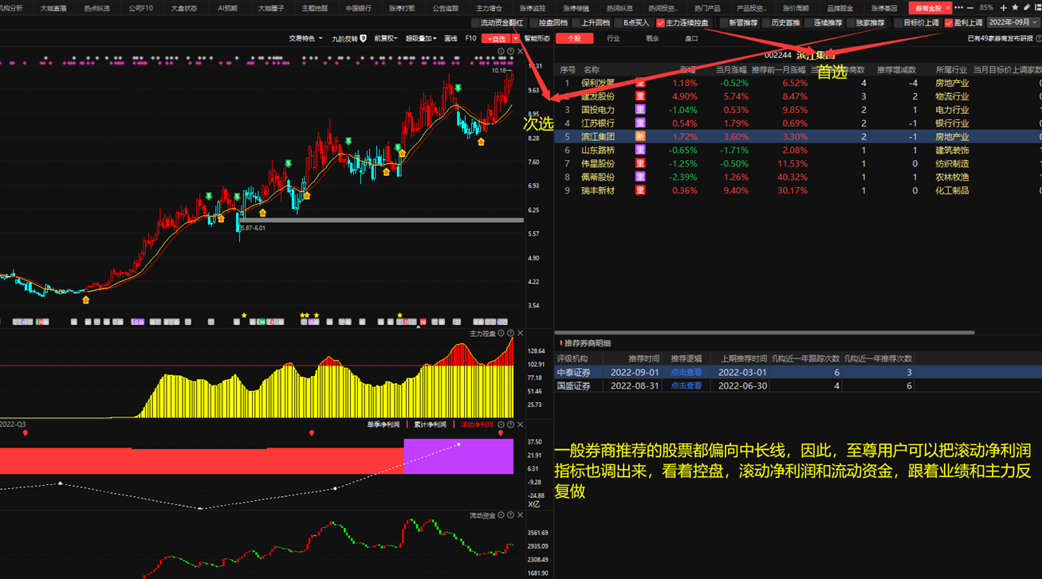Screen dimensions: 1042x579
Task: Enable the 新晋推荐 checkbox
Action: [723, 23]
